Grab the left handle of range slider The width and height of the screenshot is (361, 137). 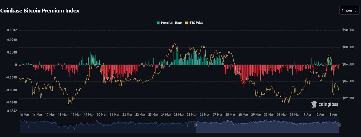click(x=196, y=125)
